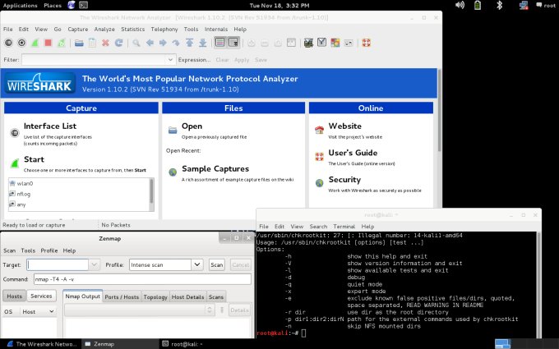Click the capture interfaces list toolbar icon
Image resolution: width=559 pixels, height=349 pixels.
click(x=9, y=43)
